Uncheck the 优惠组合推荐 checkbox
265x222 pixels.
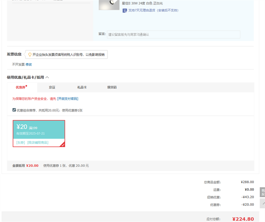pos(14,110)
